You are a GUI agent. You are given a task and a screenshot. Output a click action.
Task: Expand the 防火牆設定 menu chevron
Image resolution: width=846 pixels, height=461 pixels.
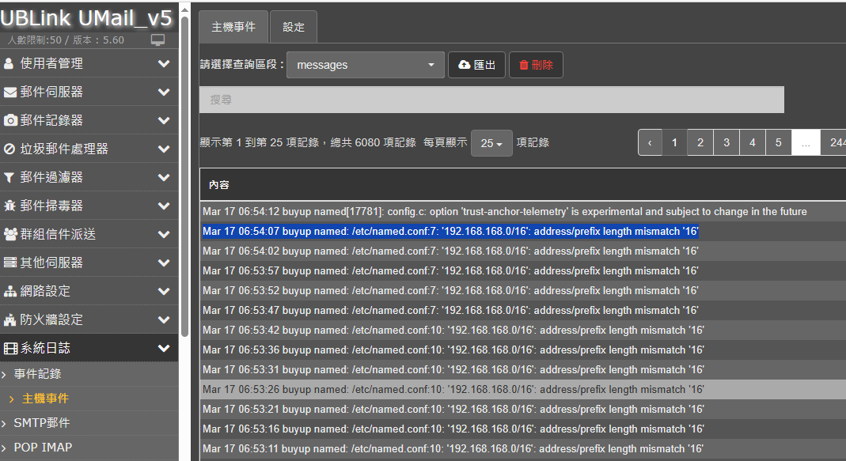[164, 319]
